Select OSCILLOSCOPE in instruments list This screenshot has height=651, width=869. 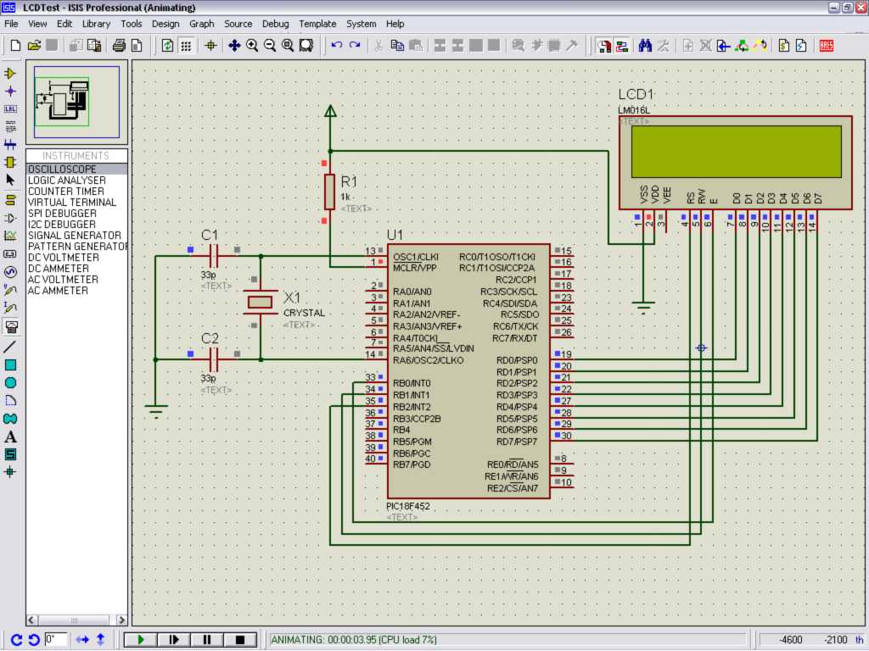coord(76,169)
